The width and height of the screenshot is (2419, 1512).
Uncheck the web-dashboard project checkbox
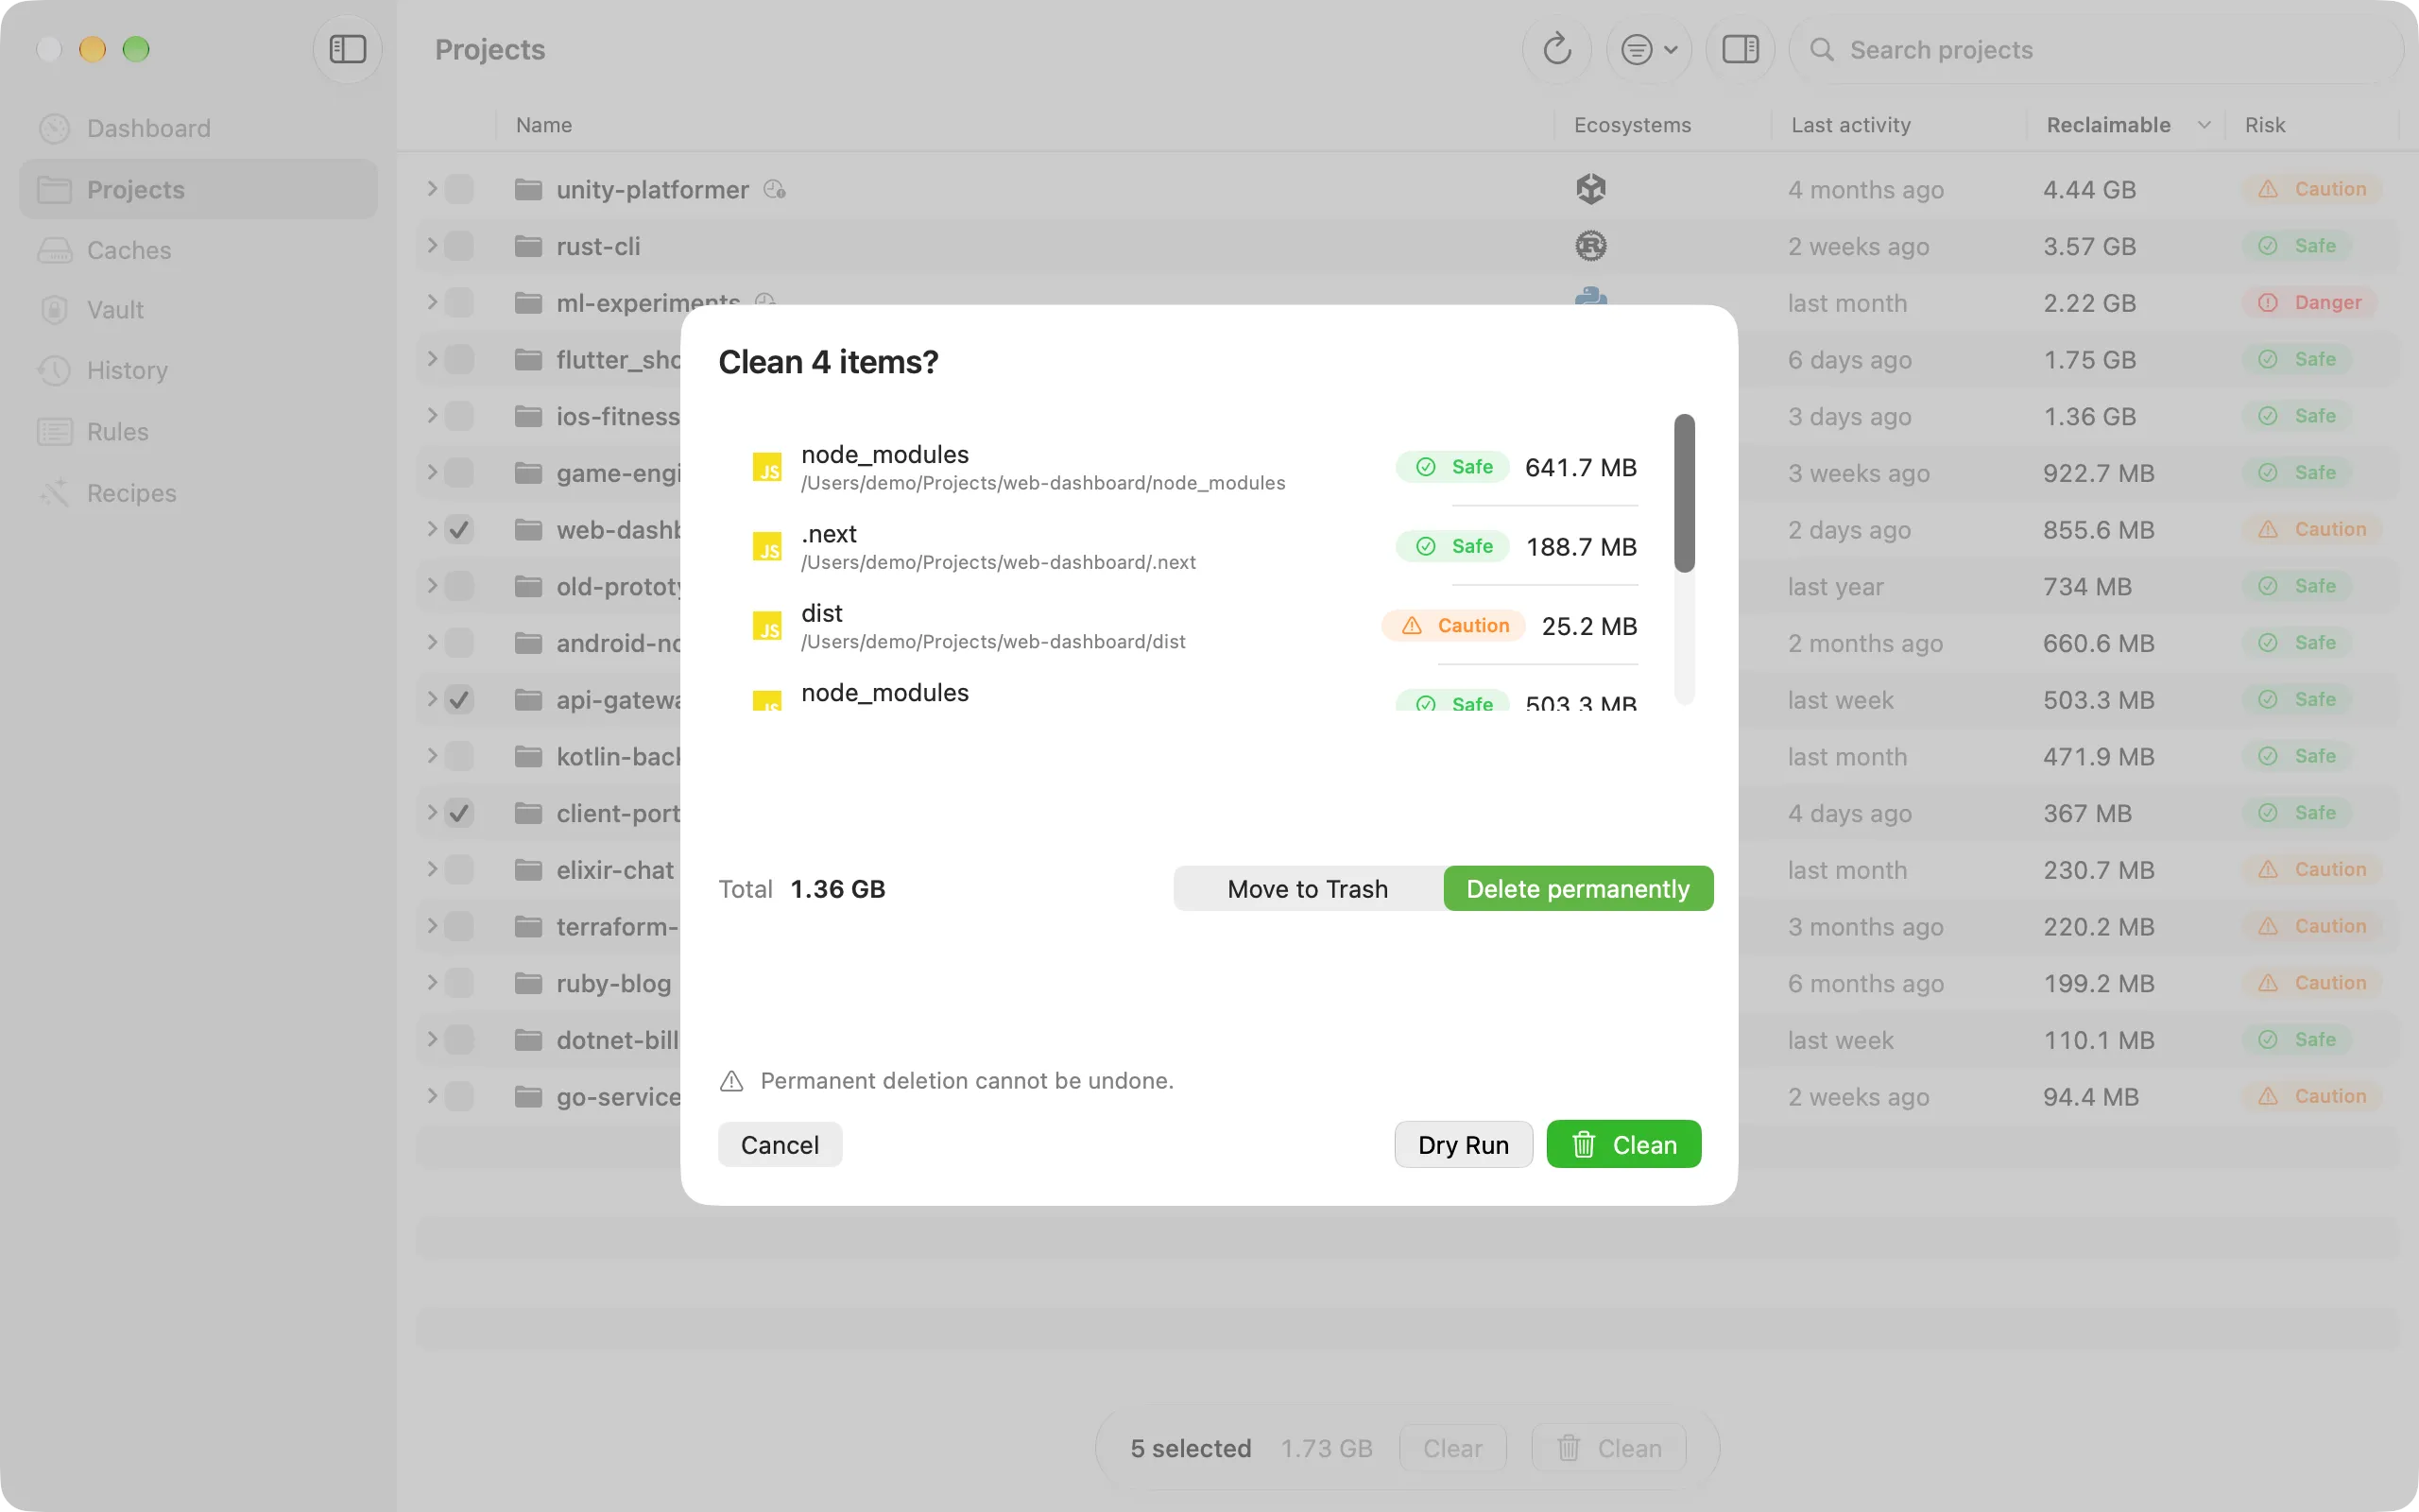click(x=459, y=530)
